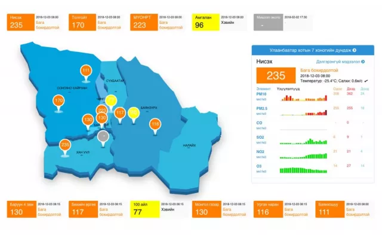Click the CO element label

click(259, 123)
